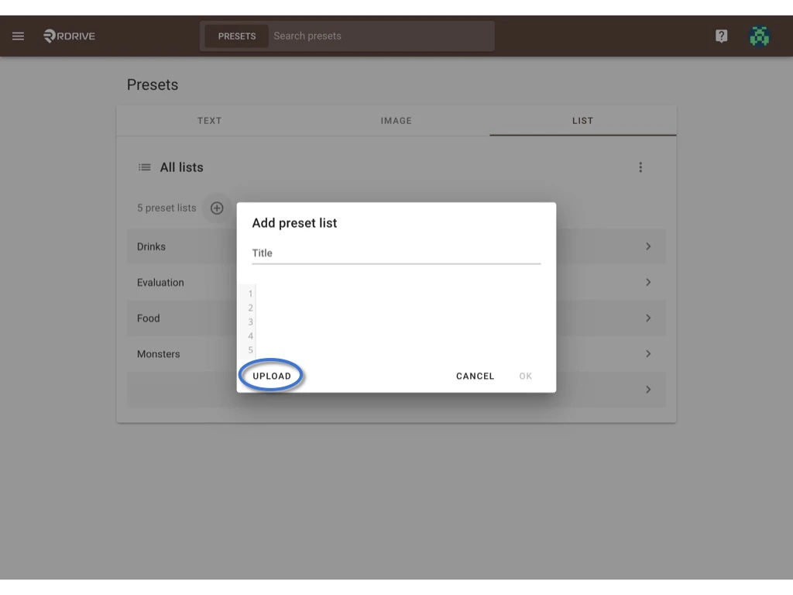
Task: Click the UPLOAD button in the dialog
Action: click(271, 376)
